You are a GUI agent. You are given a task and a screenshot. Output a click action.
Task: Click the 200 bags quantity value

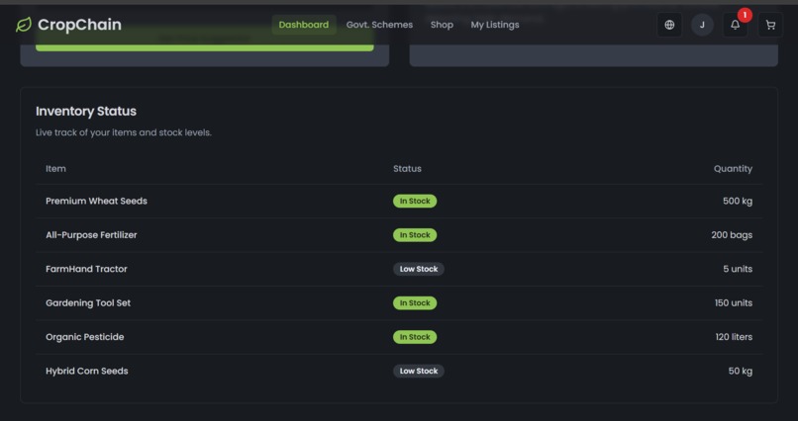tap(732, 235)
